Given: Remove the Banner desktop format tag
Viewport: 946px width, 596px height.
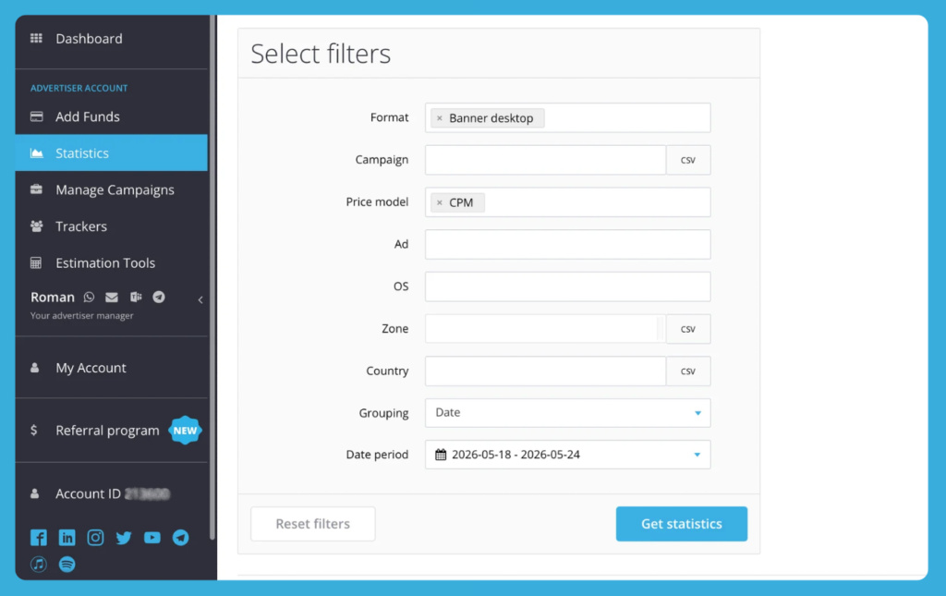Looking at the screenshot, I should 439,118.
